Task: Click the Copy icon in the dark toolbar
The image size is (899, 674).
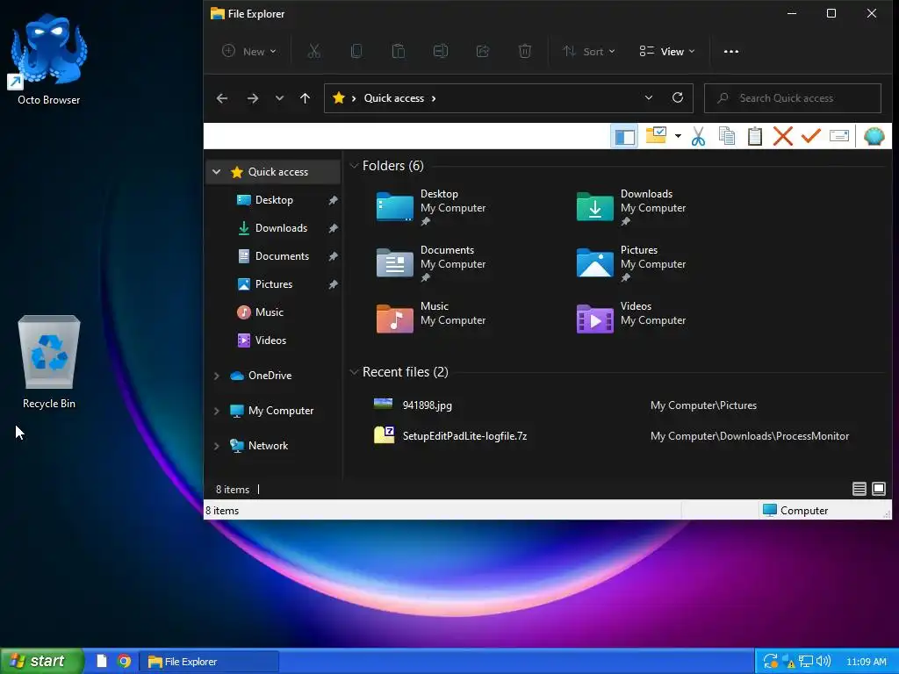Action: 356,52
